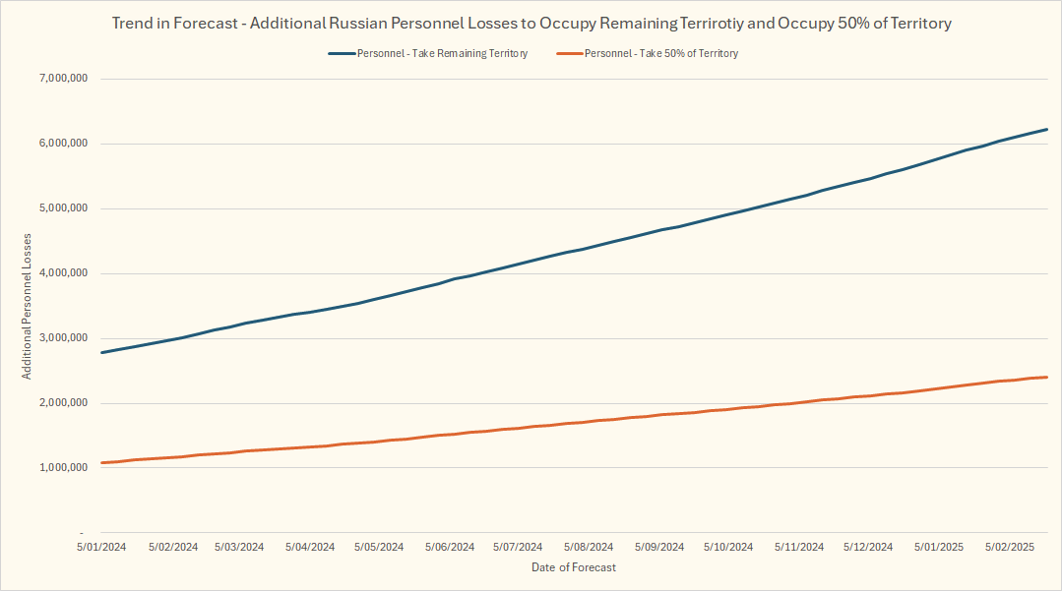1062x591 pixels.
Task: Select the 5/10/2024 date axis label
Action: coord(729,547)
